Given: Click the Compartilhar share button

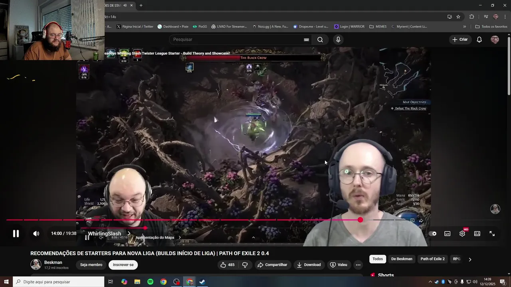Looking at the screenshot, I should tap(272, 265).
